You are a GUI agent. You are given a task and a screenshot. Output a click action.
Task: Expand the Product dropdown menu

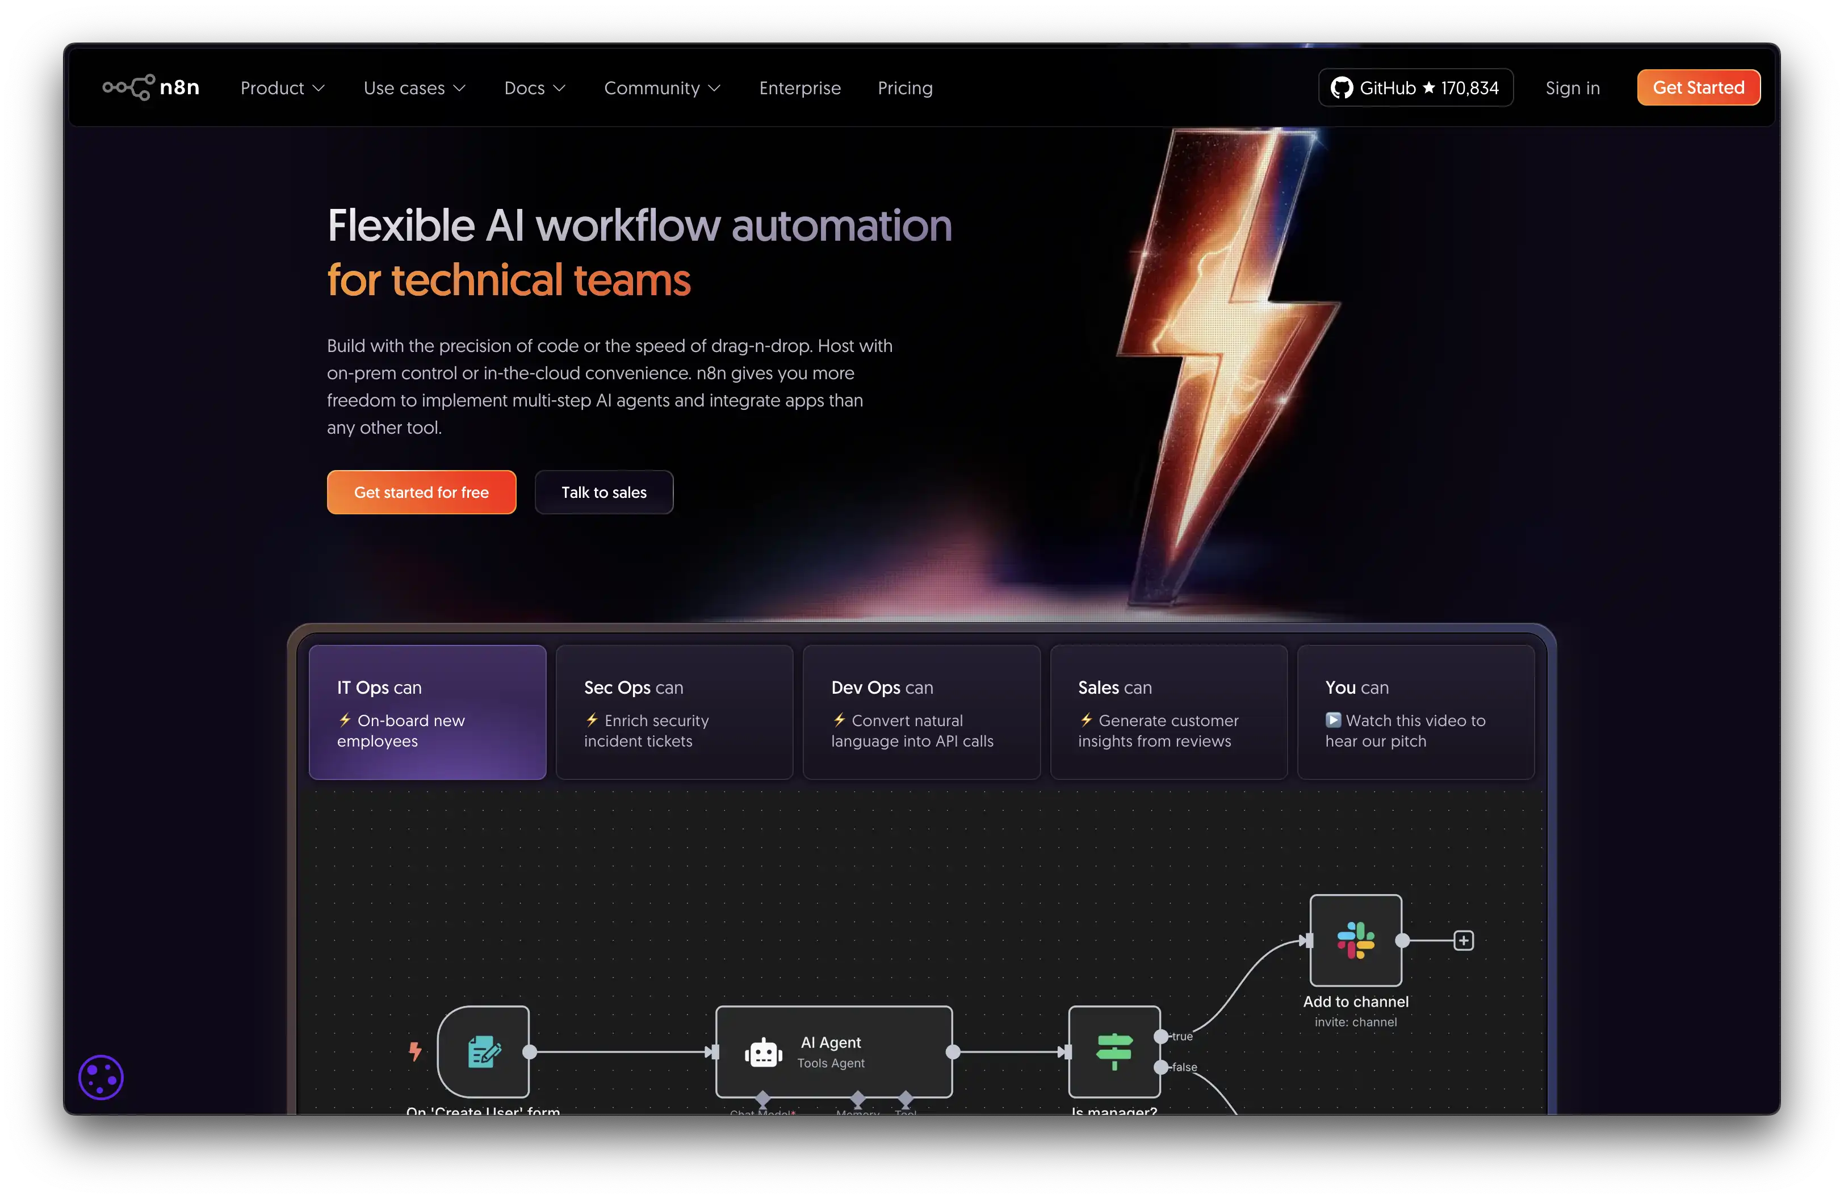point(282,89)
